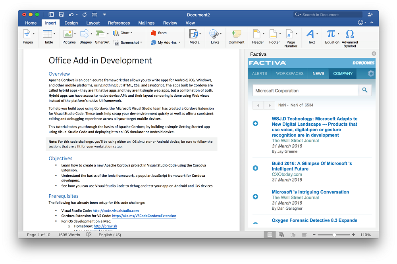397x264 pixels.
Task: Take a Screenshot from the ribbon
Action: [x=127, y=42]
